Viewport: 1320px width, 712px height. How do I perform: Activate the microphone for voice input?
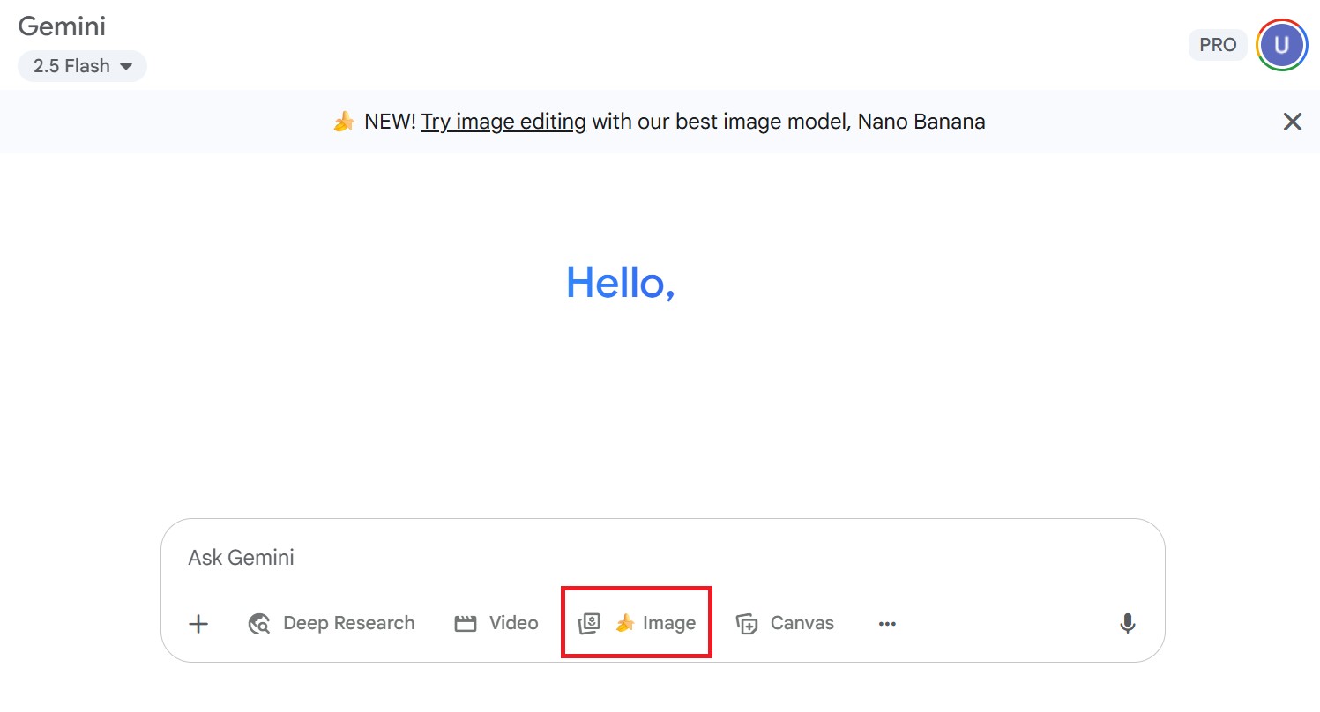pyautogui.click(x=1127, y=623)
